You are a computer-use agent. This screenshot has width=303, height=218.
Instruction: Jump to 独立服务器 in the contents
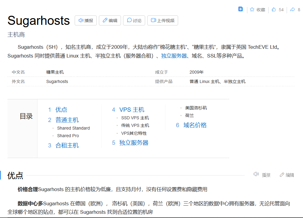(x=134, y=143)
